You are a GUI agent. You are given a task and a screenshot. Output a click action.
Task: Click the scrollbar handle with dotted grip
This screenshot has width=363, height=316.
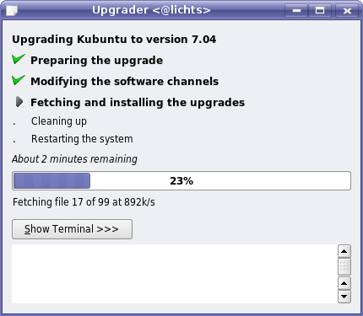point(344,266)
